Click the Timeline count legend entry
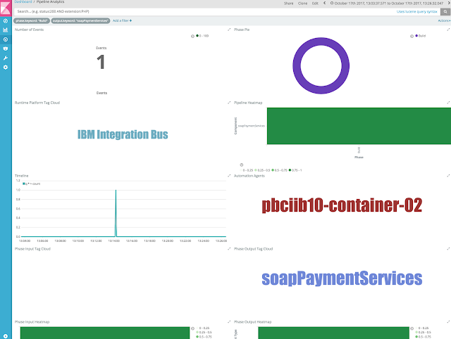The image size is (451, 339). pos(32,184)
